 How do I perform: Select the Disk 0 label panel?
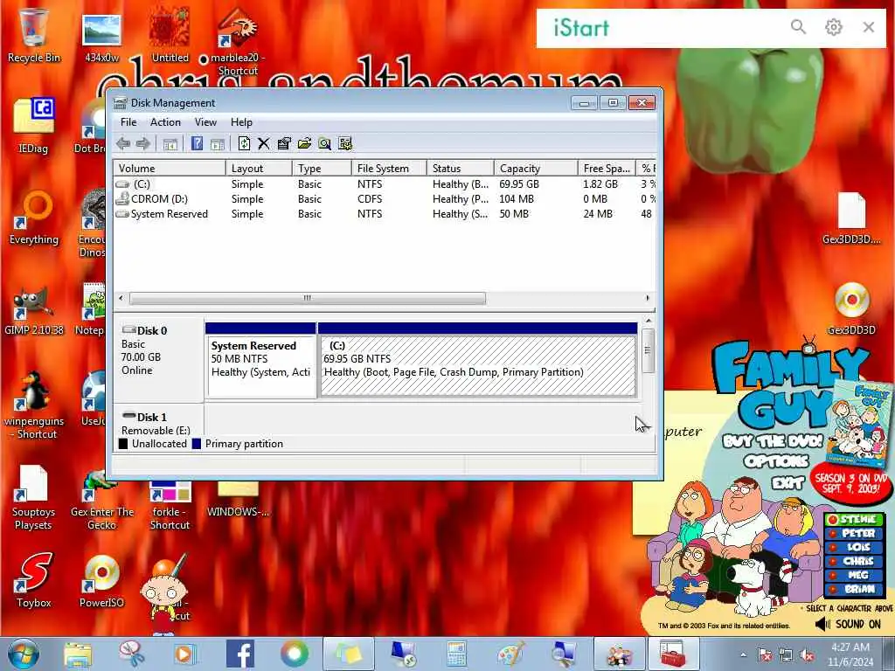[159, 359]
